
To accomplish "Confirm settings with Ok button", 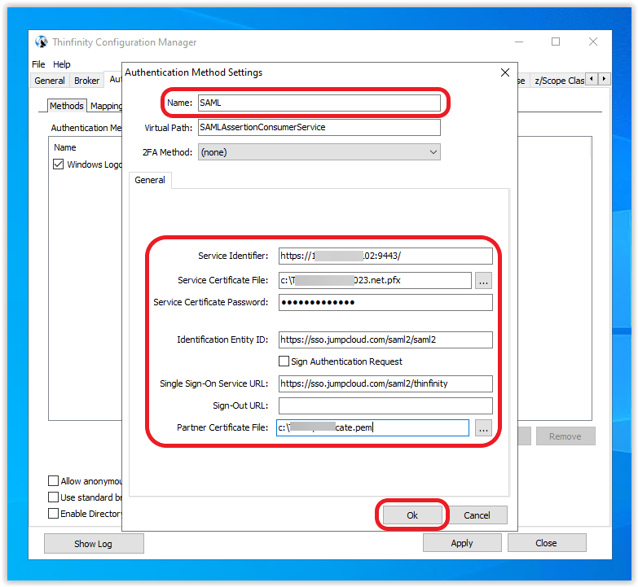I will coord(412,515).
